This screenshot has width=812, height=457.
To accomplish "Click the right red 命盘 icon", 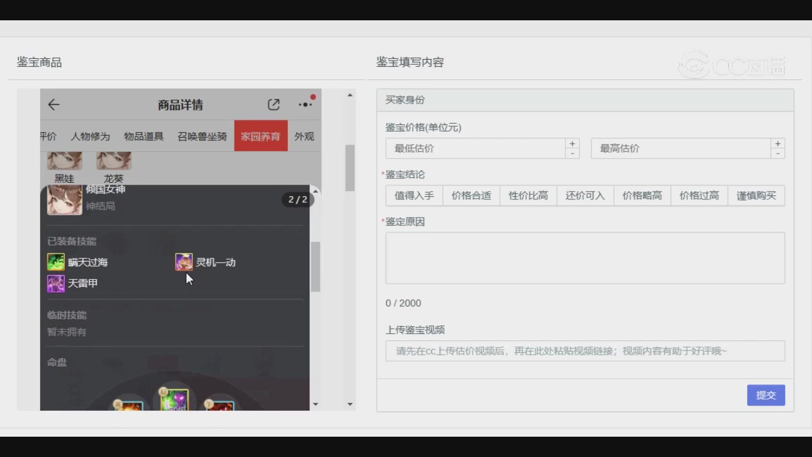I will (220, 406).
